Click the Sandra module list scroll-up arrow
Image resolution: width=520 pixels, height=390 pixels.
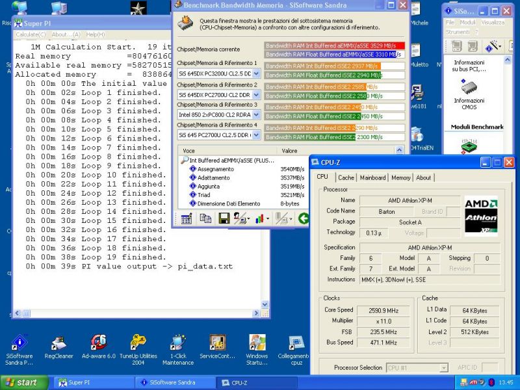tap(508, 60)
